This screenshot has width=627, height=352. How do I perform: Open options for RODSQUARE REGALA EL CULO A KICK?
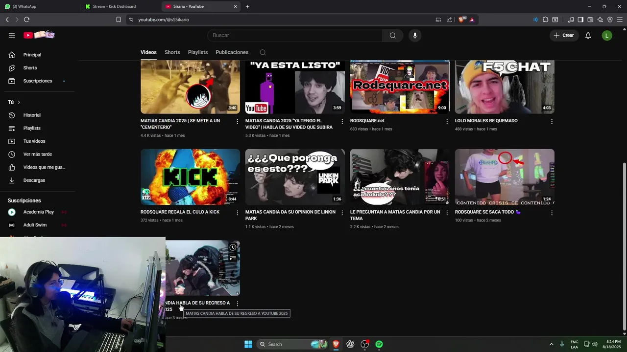point(237,213)
